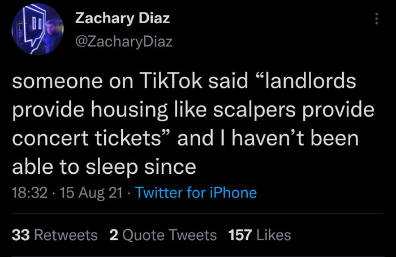Click the 15 Aug 21 date
The width and height of the screenshot is (396, 257).
click(91, 193)
